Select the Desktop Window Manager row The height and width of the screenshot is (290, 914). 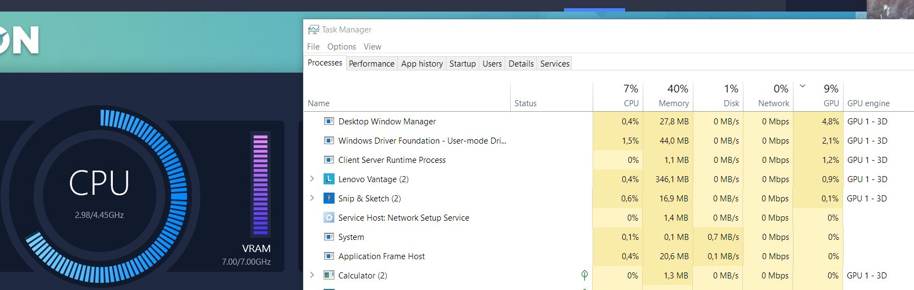tap(609, 121)
